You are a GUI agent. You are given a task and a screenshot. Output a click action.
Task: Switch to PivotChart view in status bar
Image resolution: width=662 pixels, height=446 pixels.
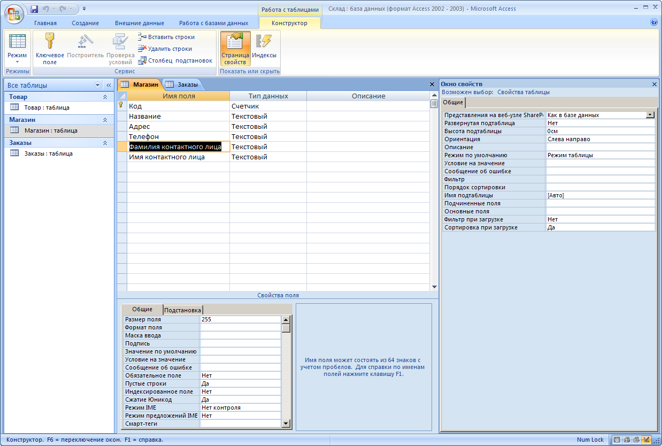(x=636, y=440)
